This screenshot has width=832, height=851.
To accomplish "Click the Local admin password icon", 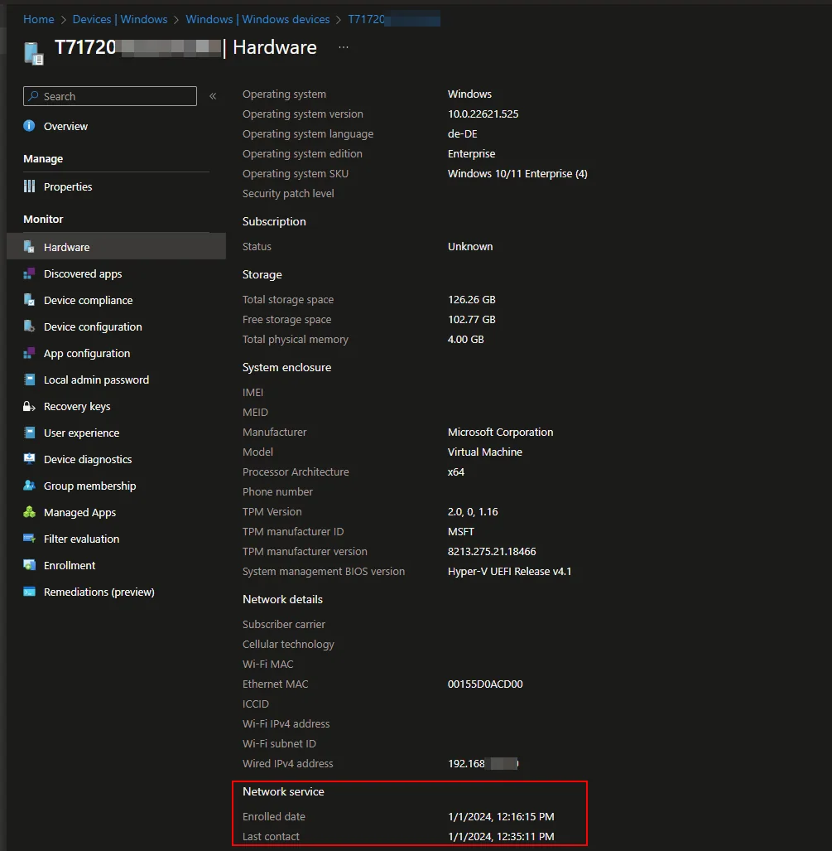I will [29, 380].
